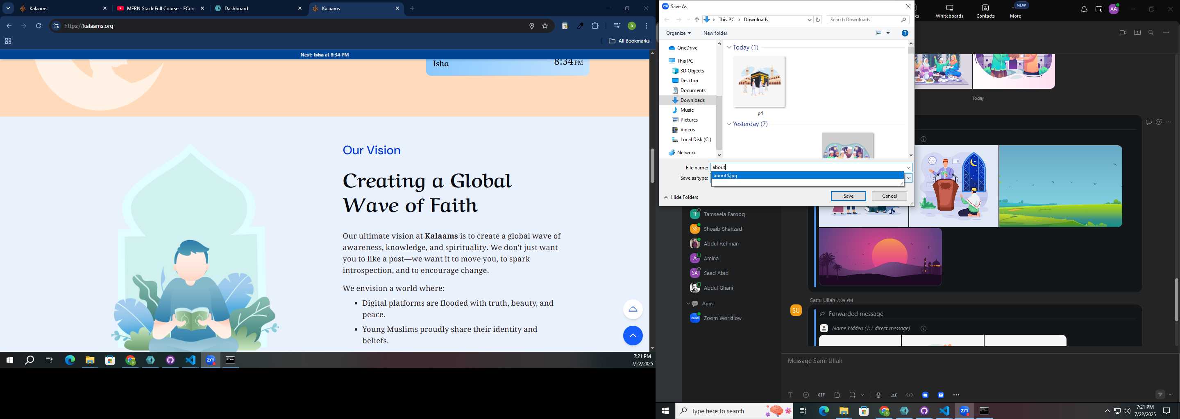Image resolution: width=1180 pixels, height=419 pixels.
Task: Add emoji reaction to the hovered message
Action: (1158, 122)
